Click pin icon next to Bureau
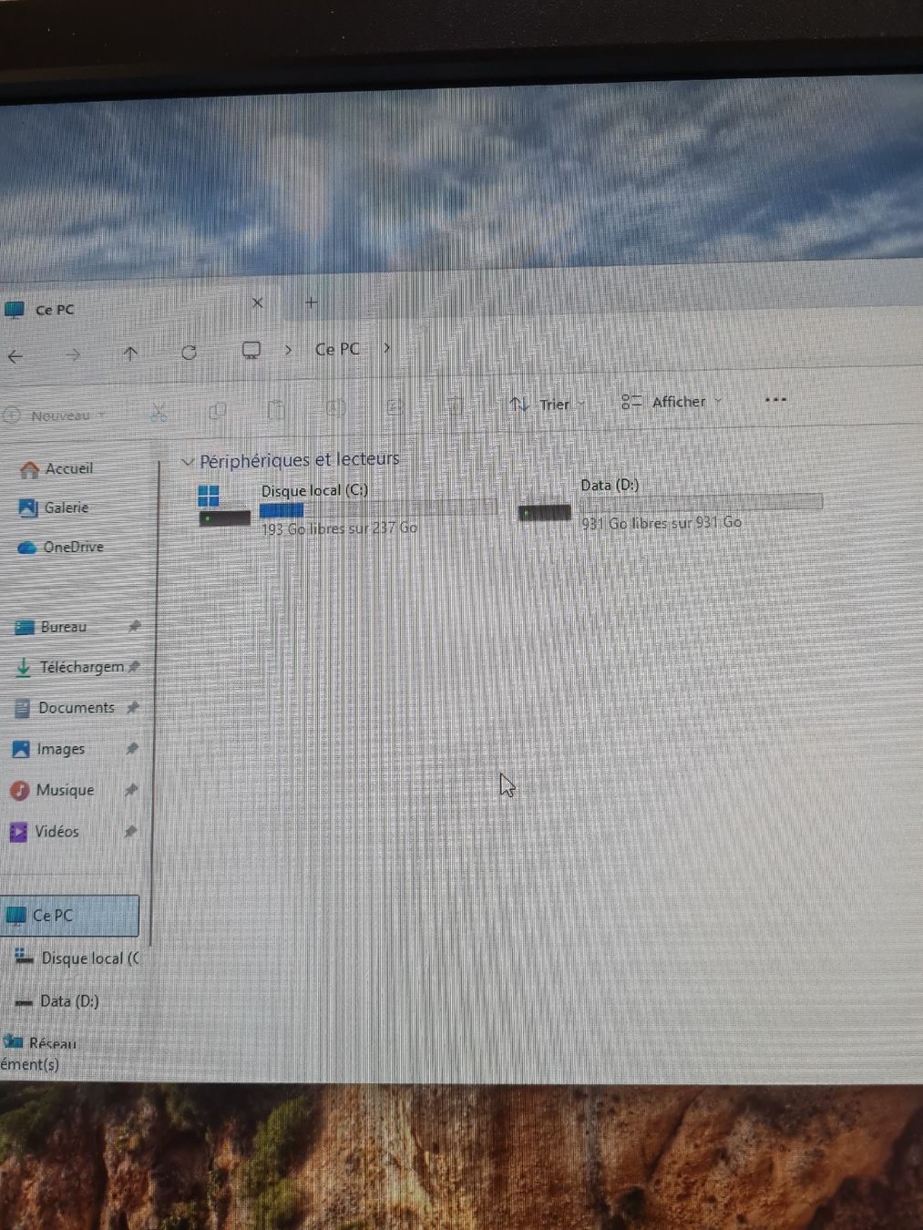This screenshot has height=1230, width=923. point(134,626)
